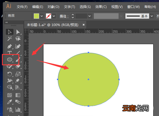Open the 选择(S) menu

coord(85,7)
